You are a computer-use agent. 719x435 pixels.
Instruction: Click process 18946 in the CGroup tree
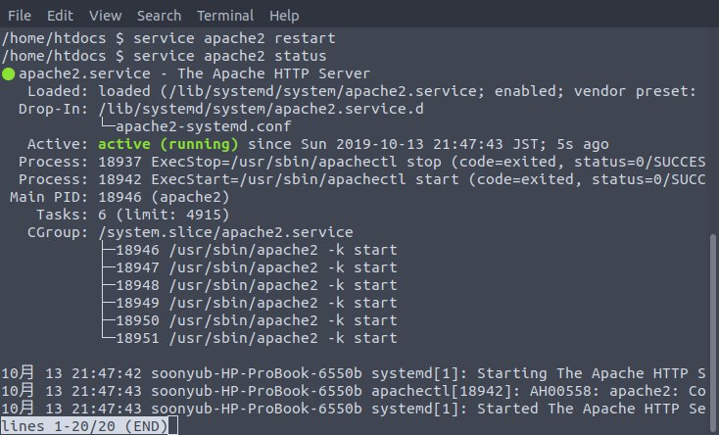tap(256, 250)
